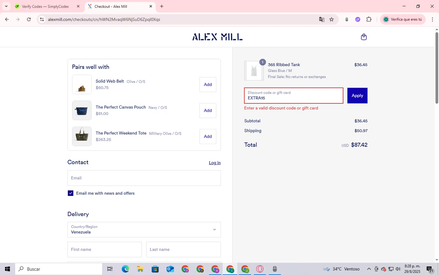Click the browser forward arrow
439x275 pixels.
[x=18, y=19]
